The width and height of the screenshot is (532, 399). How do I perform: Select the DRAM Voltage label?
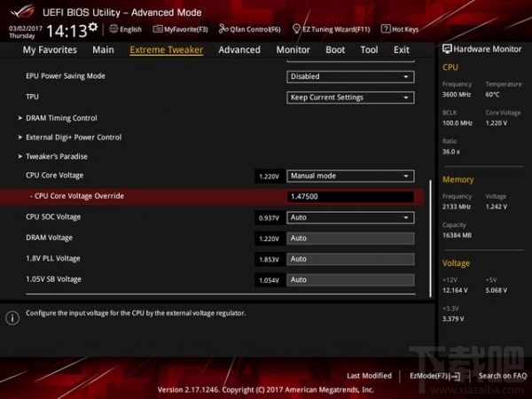tap(49, 238)
